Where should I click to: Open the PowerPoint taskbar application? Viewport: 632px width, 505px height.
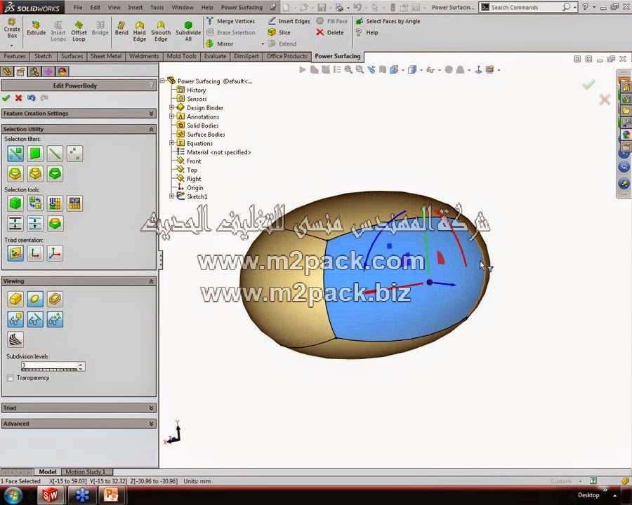coord(111,494)
